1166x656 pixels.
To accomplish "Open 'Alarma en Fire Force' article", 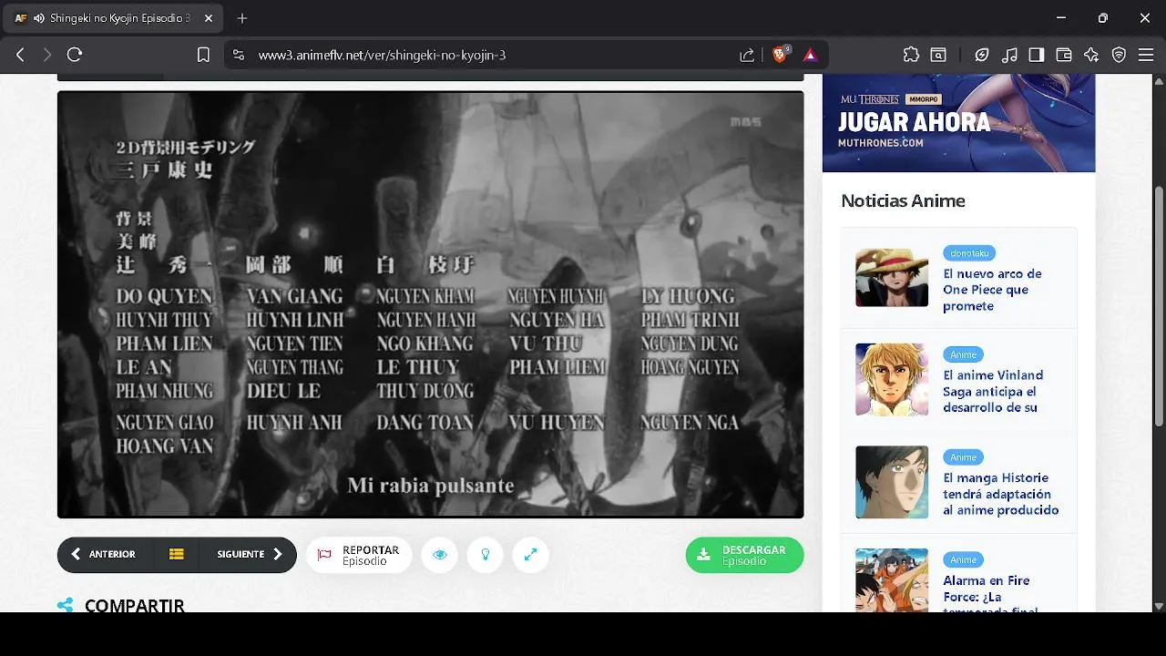I will point(992,592).
